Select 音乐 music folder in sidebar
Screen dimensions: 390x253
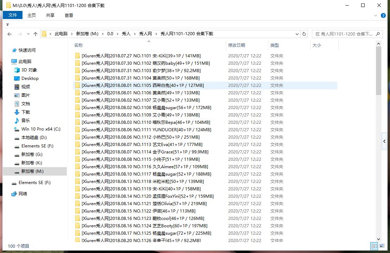[x=26, y=121]
